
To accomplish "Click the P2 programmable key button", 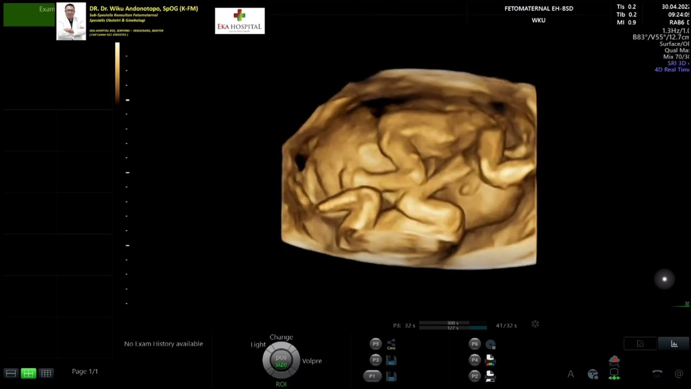I will (475, 376).
